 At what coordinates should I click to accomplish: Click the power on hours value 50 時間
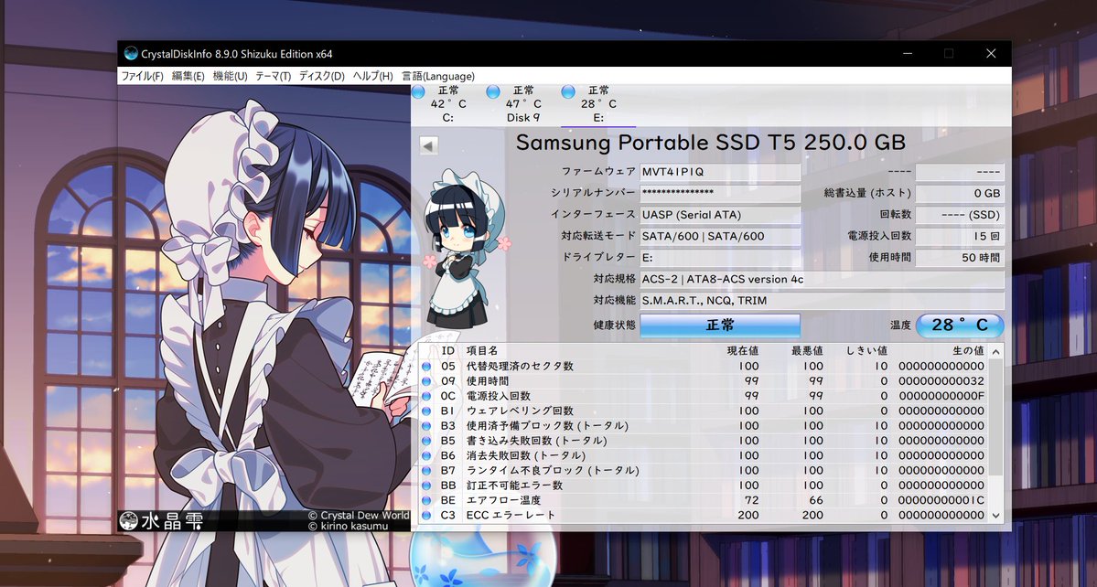point(960,257)
